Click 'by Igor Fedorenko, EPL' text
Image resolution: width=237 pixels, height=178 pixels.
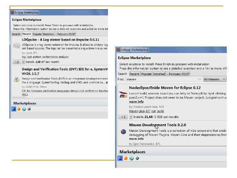(145, 144)
